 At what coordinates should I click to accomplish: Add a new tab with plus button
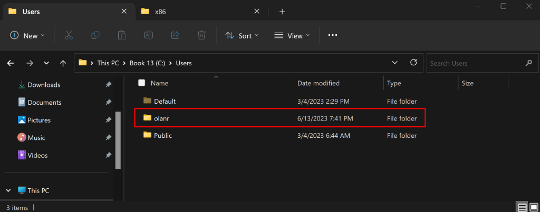(x=282, y=12)
